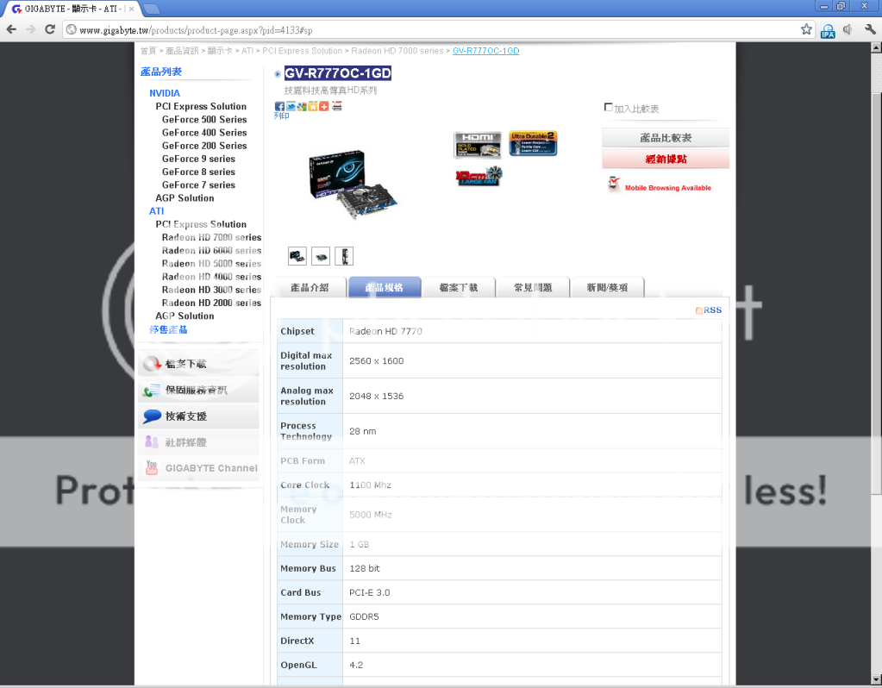Click the Twitter share icon
Image resolution: width=882 pixels, height=688 pixels.
click(x=291, y=106)
